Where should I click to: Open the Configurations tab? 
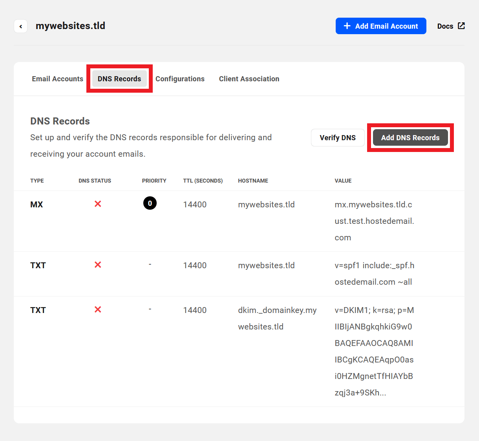point(180,79)
